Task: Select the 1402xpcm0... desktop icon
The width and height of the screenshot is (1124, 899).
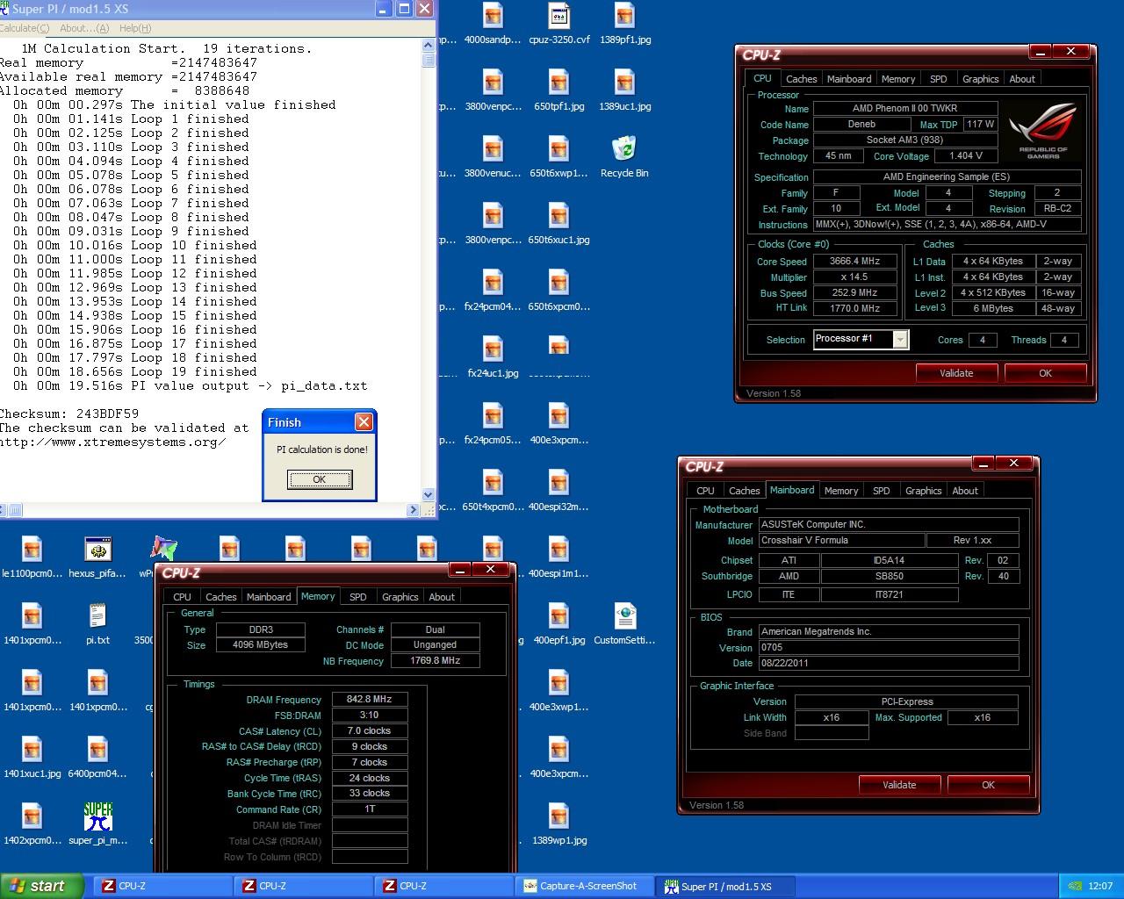Action: tap(32, 824)
